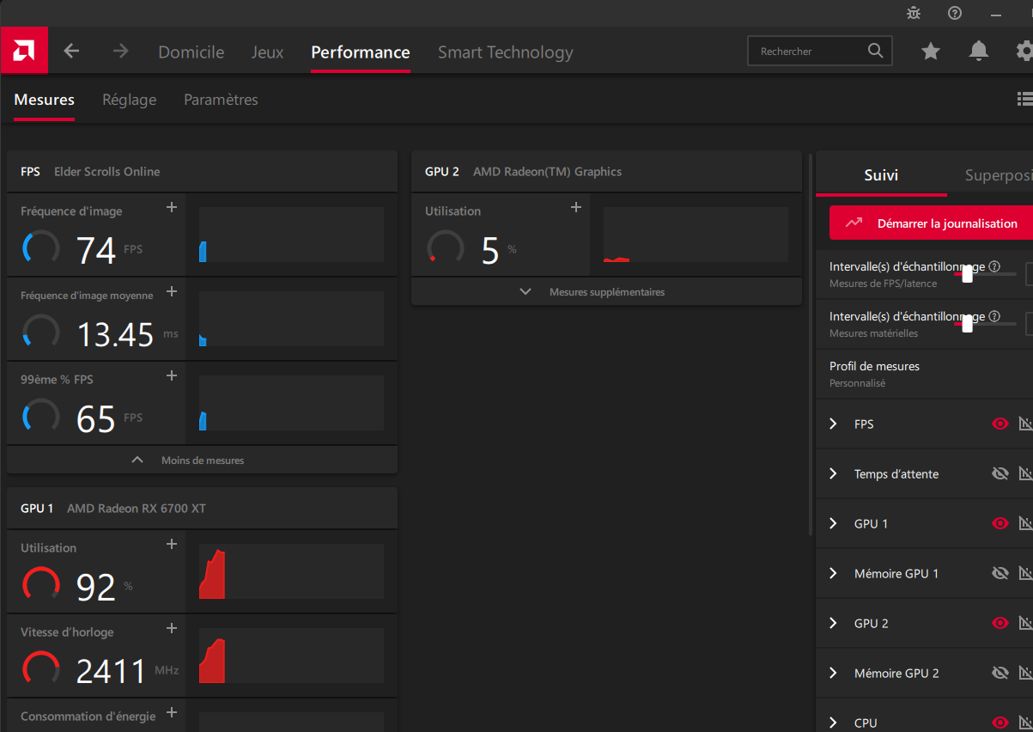
Task: Switch to Superposition panel tab
Action: click(x=999, y=175)
